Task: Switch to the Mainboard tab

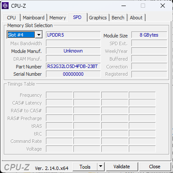Action: [x=33, y=18]
